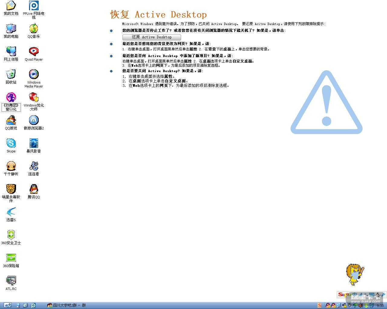Select the 连连看 game desktop icon
The height and width of the screenshot is (309, 387).
pos(34,169)
